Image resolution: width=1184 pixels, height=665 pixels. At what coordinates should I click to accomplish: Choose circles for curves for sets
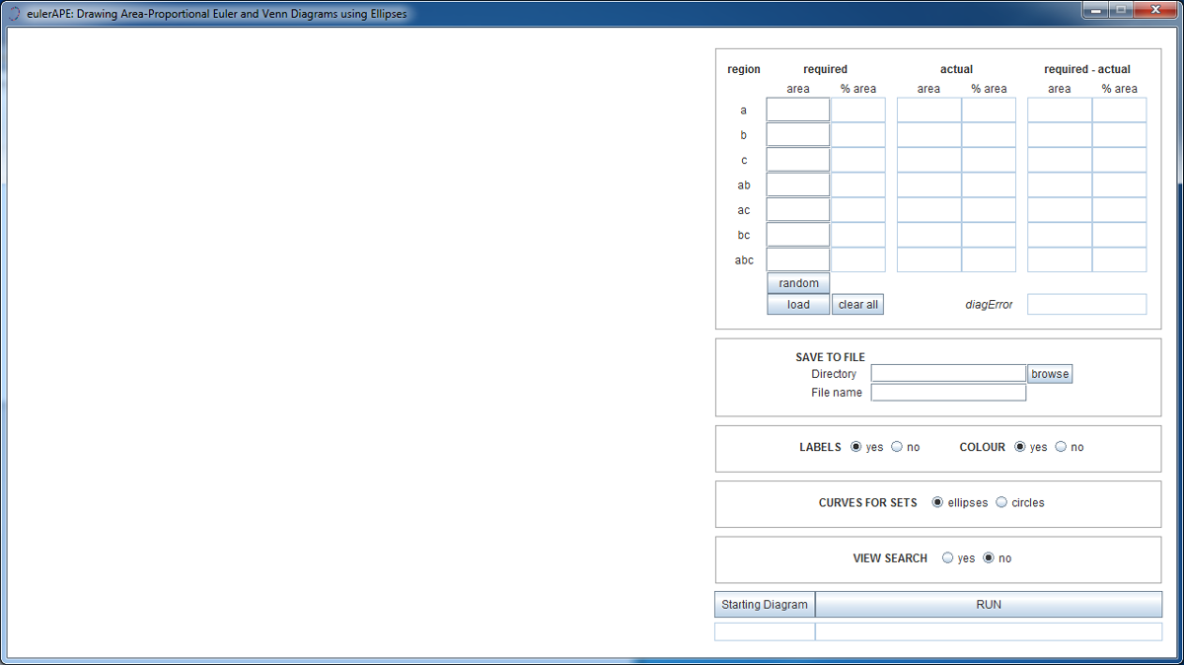[x=1001, y=502]
